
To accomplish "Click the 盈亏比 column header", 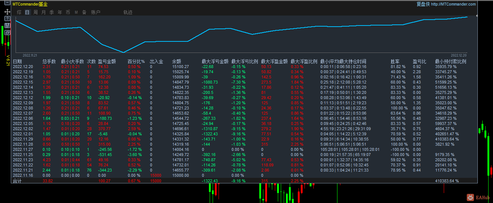I will click(420, 61).
